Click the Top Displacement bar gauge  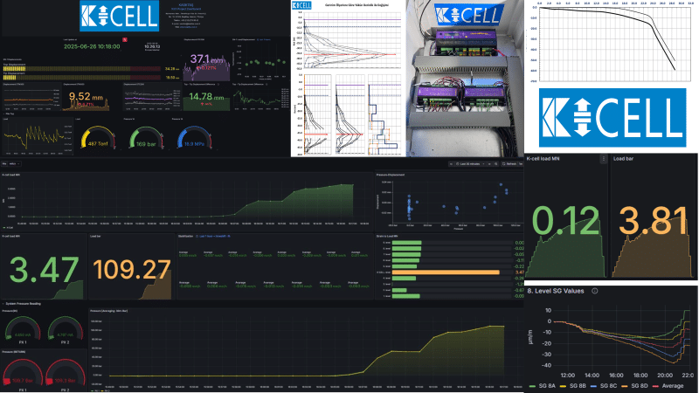point(82,69)
